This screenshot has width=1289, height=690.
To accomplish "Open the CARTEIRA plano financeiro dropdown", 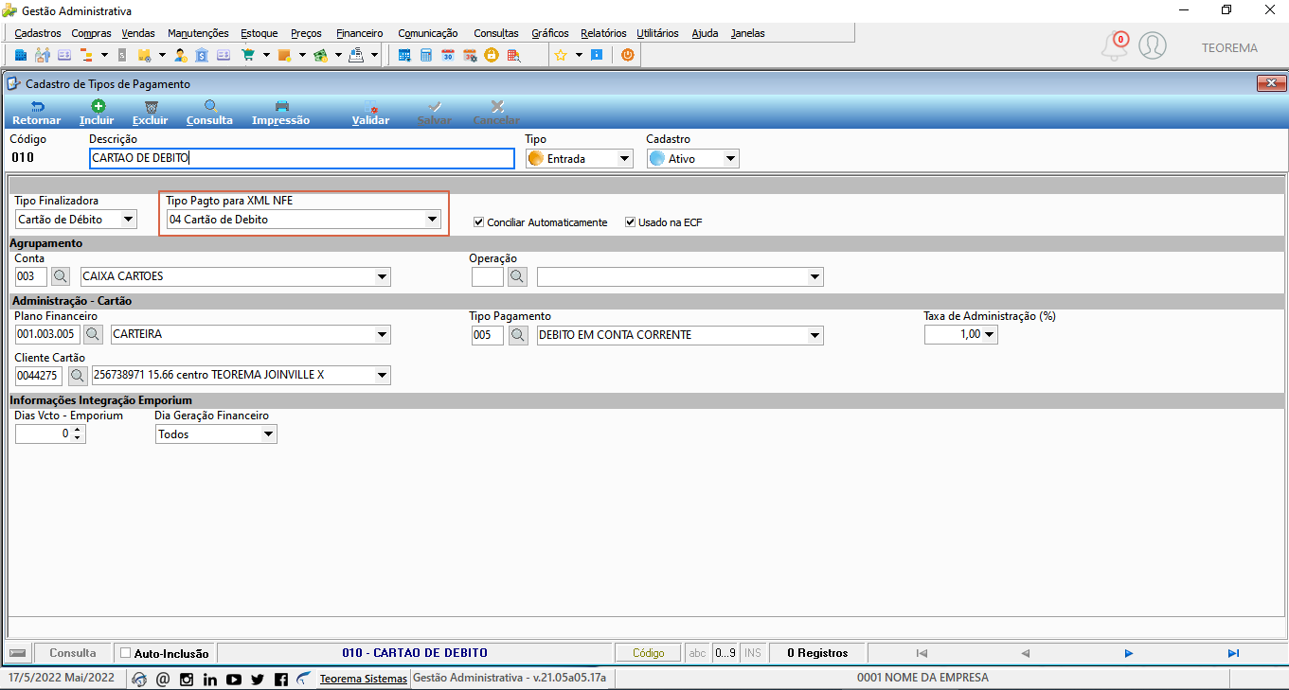I will 383,335.
